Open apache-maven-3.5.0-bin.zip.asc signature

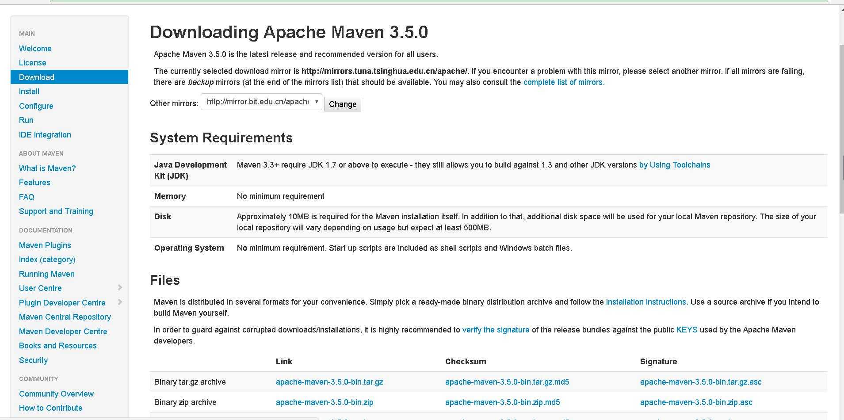click(696, 402)
